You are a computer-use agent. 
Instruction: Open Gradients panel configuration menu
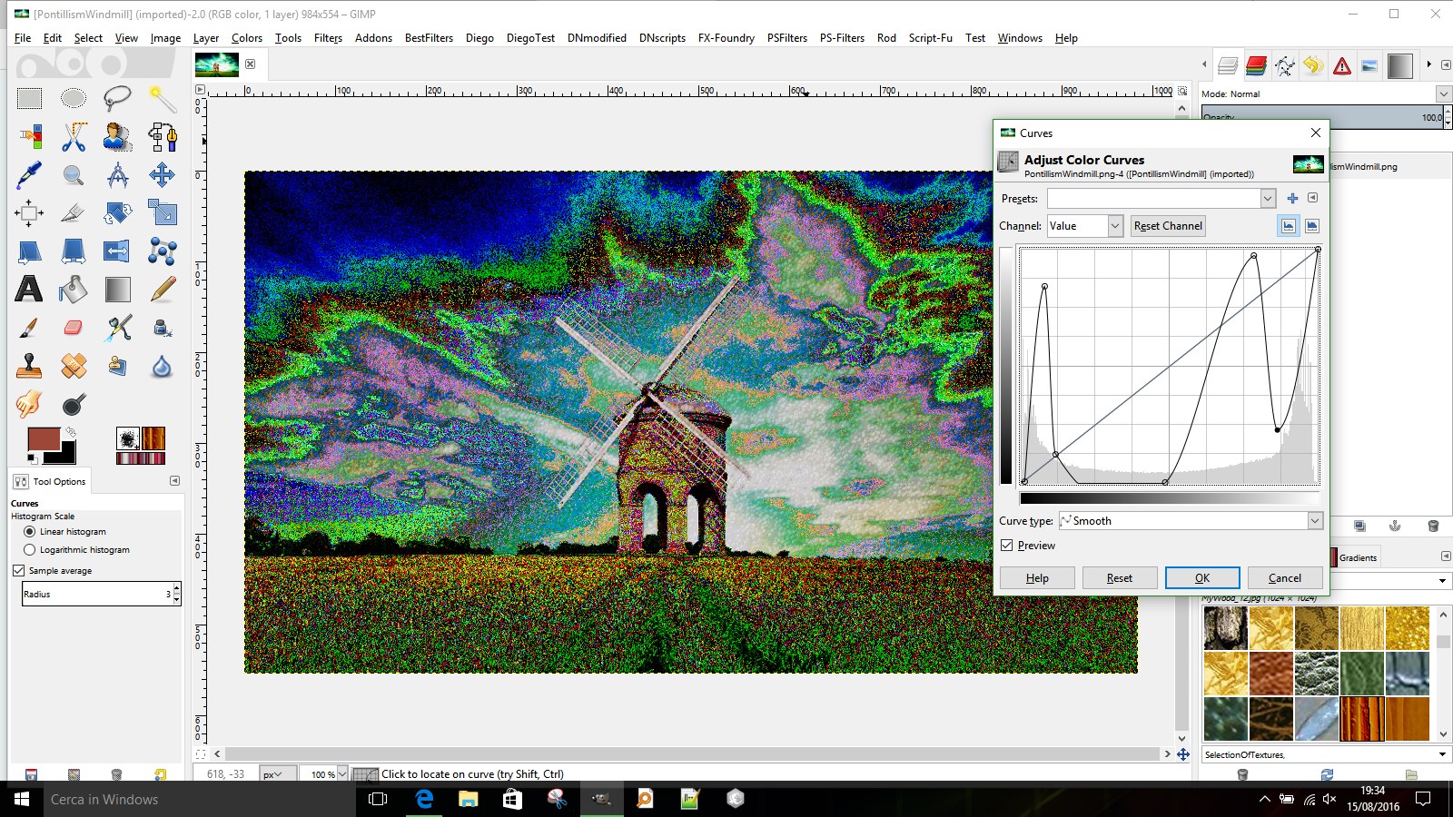tap(1446, 556)
